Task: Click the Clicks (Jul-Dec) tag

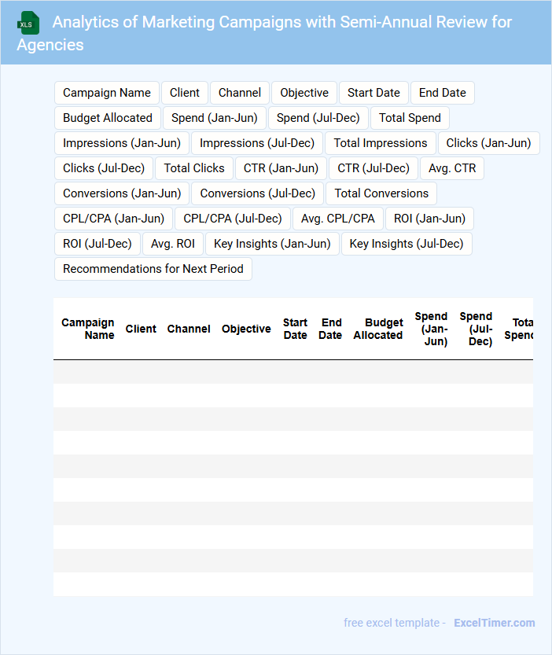Action: [104, 168]
